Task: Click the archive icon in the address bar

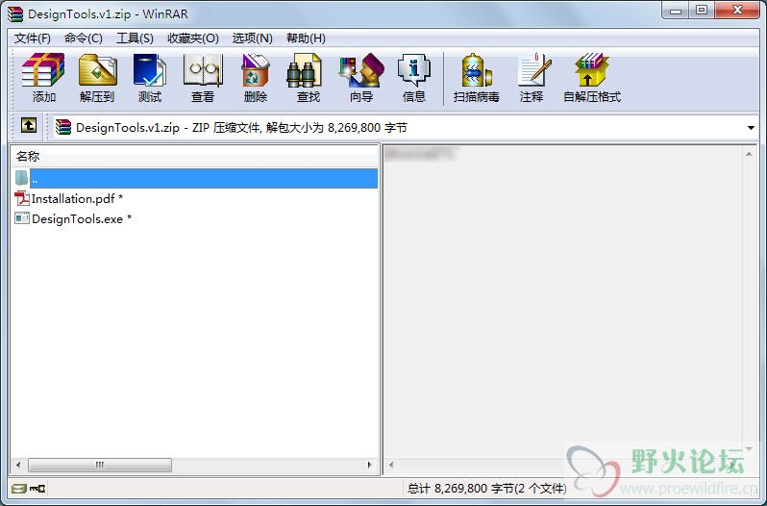Action: (63, 127)
